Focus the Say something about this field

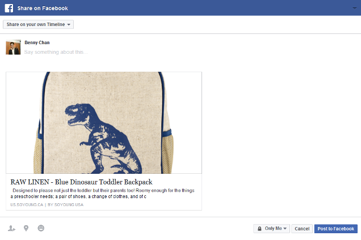[56, 52]
